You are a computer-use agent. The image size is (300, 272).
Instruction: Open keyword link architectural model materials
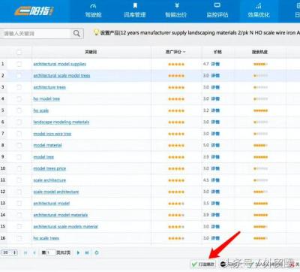[x=61, y=215]
